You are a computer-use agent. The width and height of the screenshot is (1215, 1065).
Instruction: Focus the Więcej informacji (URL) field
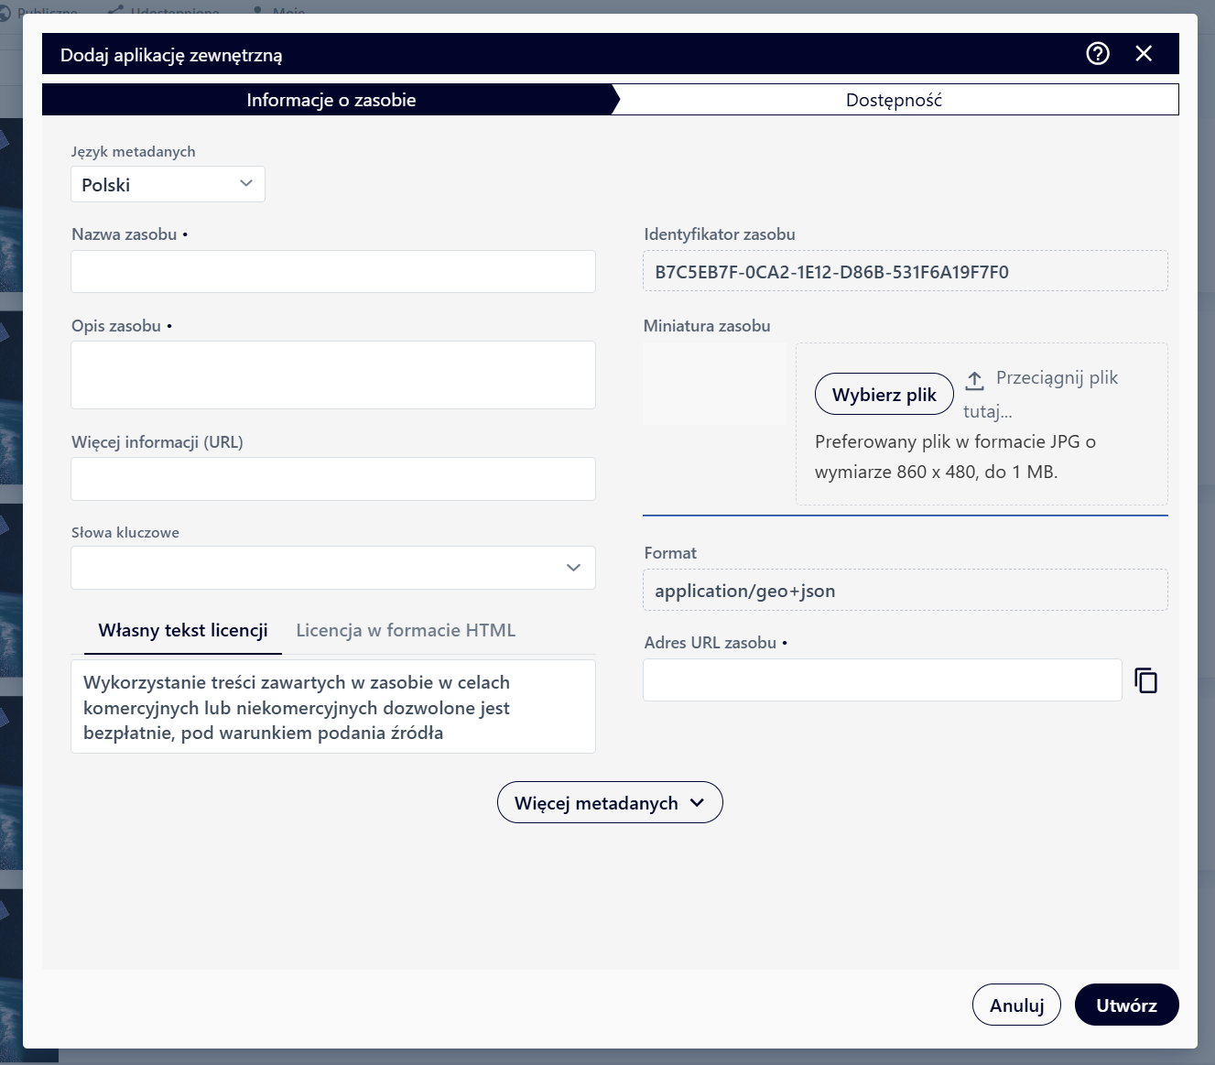click(x=333, y=479)
